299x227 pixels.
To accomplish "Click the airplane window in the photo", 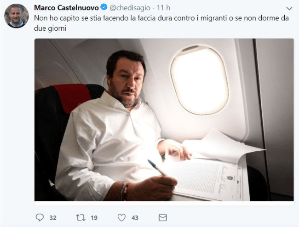I will pos(200,80).
